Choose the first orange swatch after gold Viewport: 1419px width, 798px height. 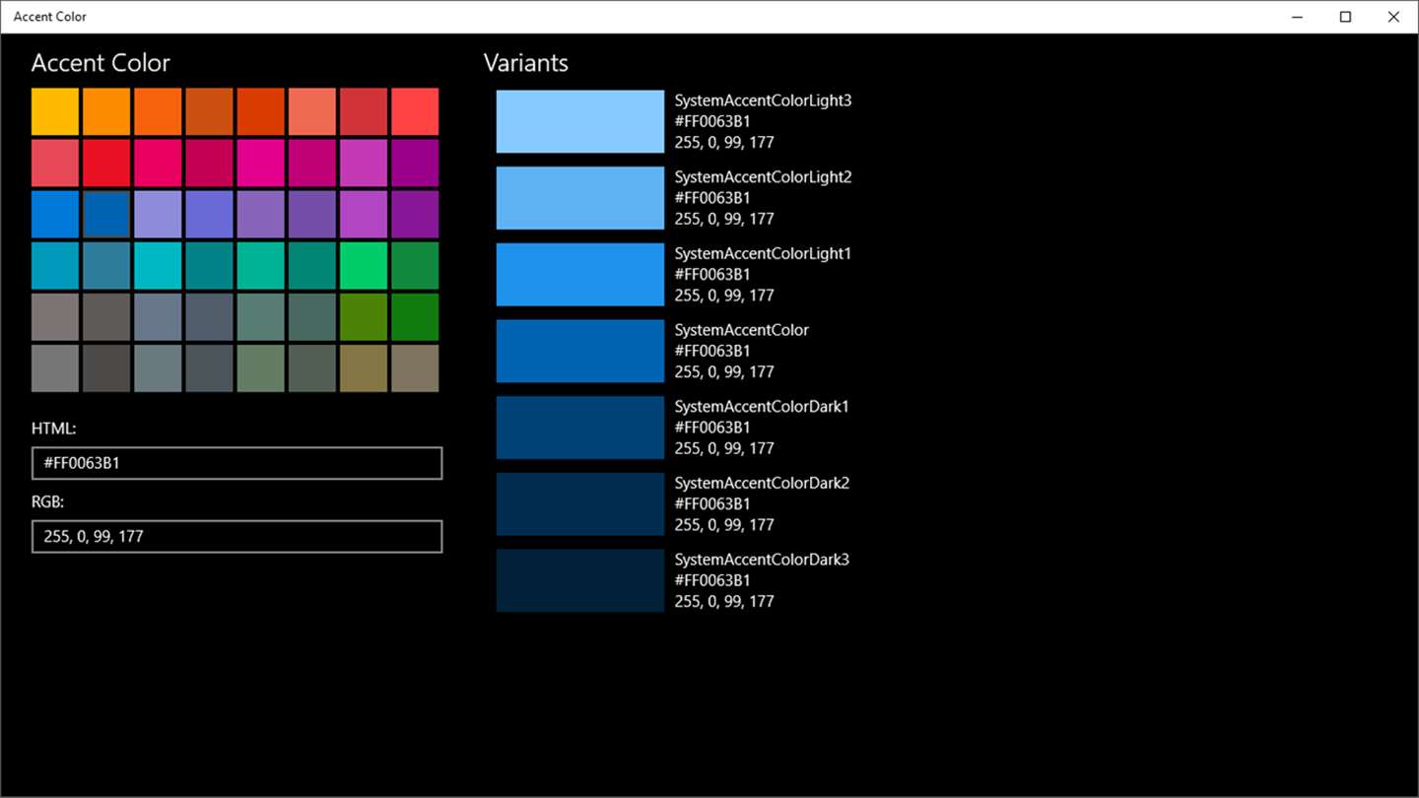tap(106, 111)
